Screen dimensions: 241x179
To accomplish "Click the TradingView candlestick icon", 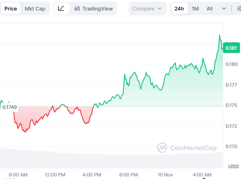I will [x=77, y=8].
